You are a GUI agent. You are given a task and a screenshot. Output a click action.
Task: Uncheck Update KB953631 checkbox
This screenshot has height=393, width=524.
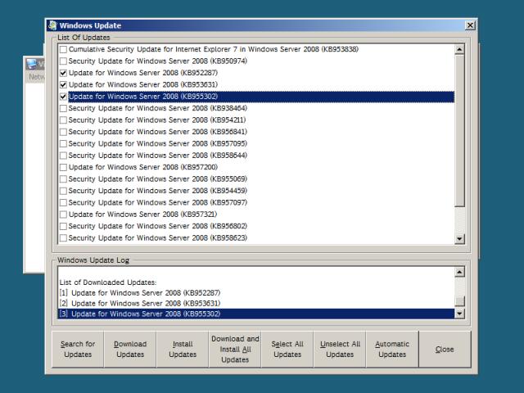point(63,84)
